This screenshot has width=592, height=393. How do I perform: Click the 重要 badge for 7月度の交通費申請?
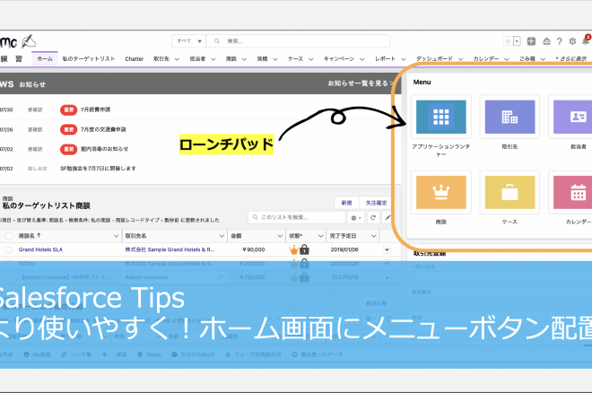coord(68,129)
